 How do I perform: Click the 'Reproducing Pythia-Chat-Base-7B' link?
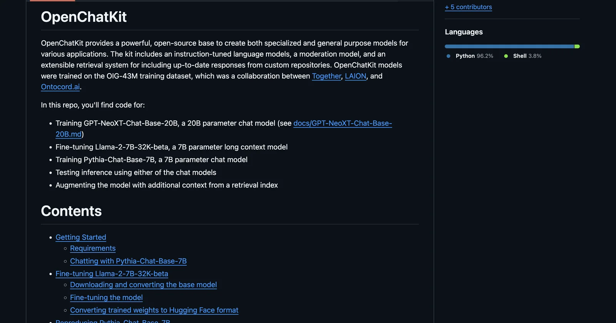pyautogui.click(x=113, y=321)
